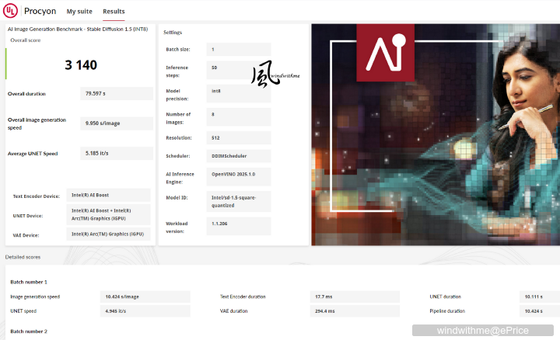The image size is (560, 340).
Task: Click the VAE Device value box
Action: 108,234
